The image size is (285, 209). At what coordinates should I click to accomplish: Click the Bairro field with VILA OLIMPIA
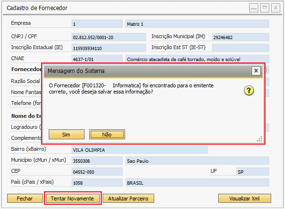click(139, 150)
